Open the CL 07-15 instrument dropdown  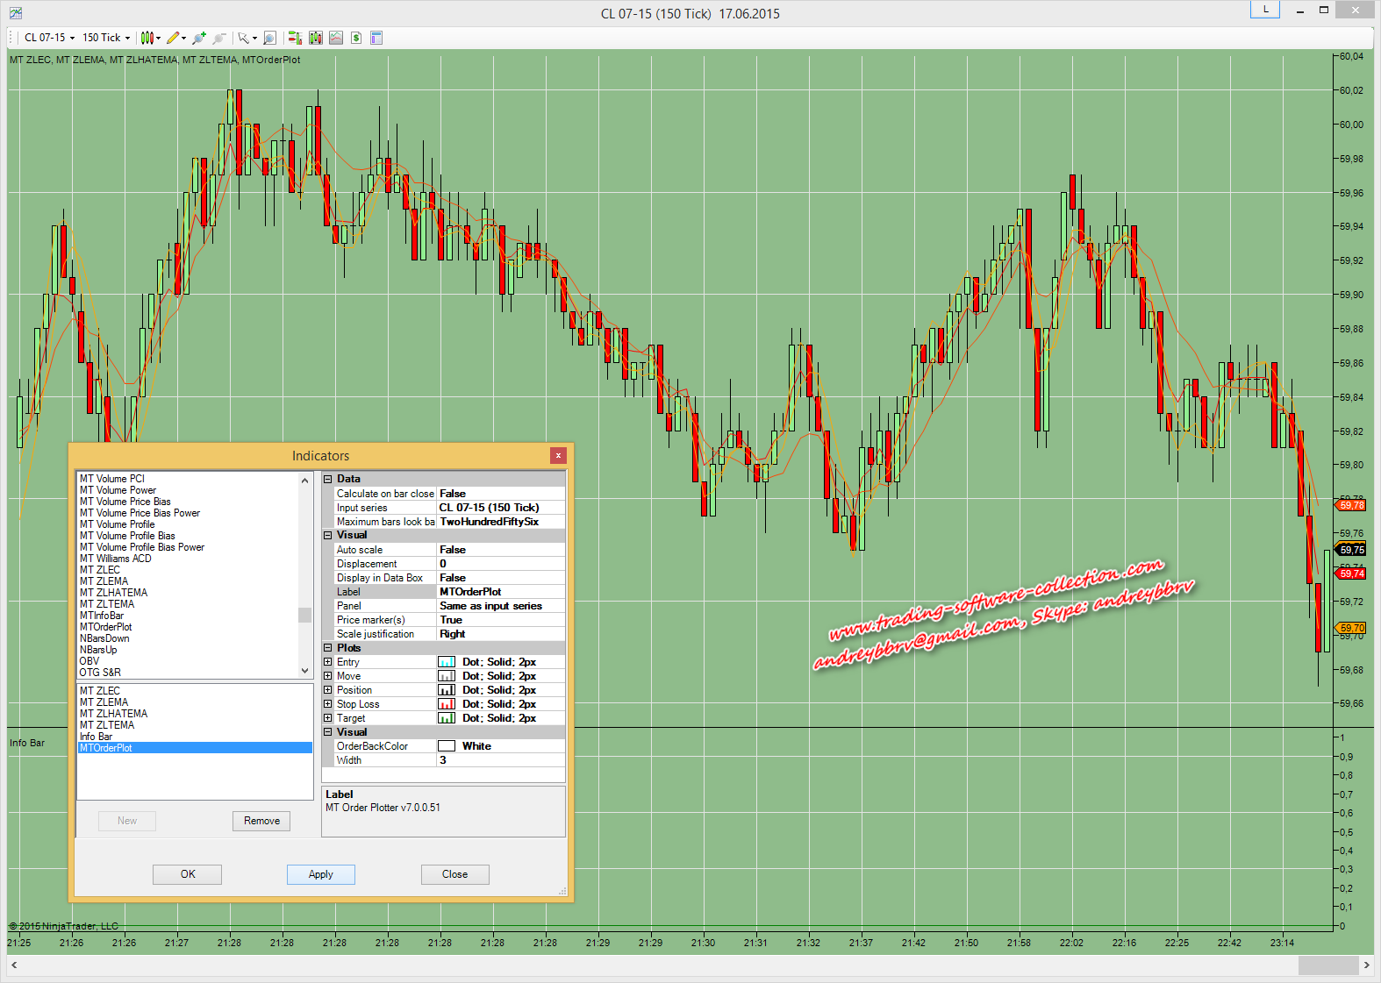click(x=49, y=38)
